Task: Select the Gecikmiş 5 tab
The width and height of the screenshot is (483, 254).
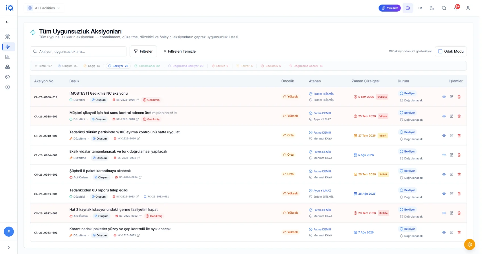Action: point(271,66)
